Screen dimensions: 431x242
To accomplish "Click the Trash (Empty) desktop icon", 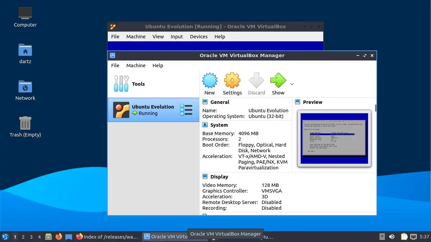I will tap(25, 123).
